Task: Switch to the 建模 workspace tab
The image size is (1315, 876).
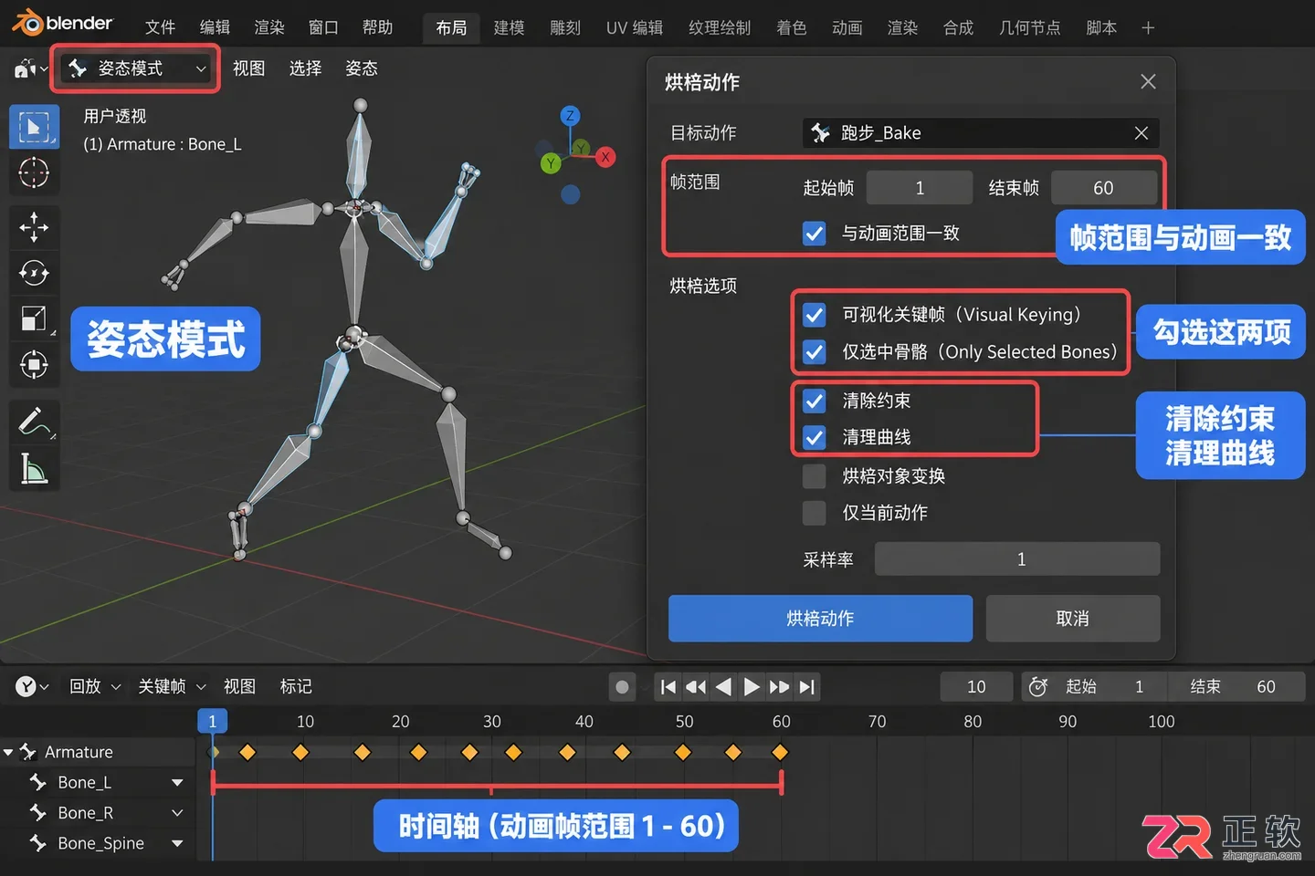Action: coord(509,28)
